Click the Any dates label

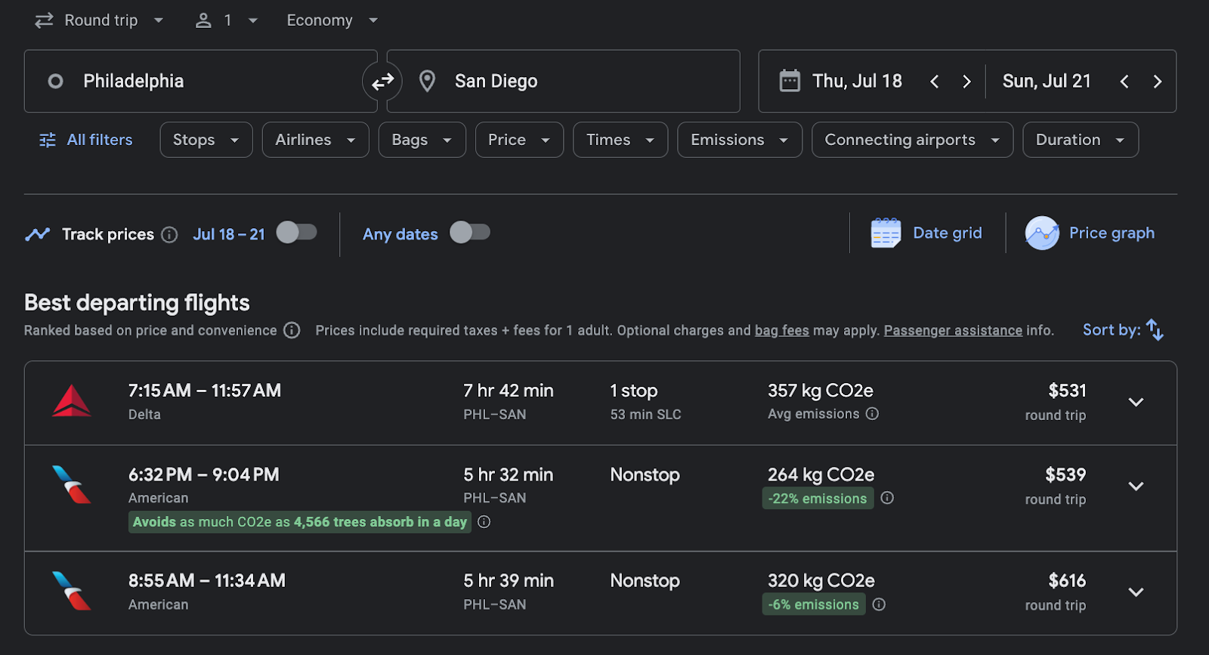point(400,234)
